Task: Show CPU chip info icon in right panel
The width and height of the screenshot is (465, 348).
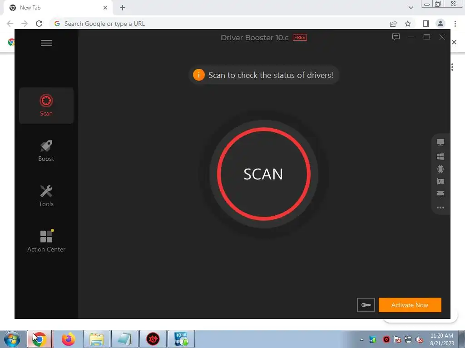Action: 440,169
